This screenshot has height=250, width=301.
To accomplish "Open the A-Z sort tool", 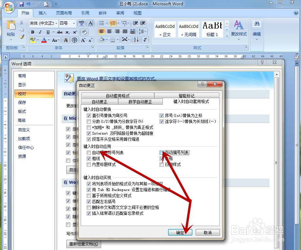I will (x=136, y=40).
